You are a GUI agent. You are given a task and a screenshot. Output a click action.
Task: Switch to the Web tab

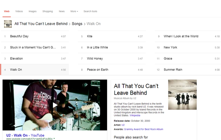(6, 11)
